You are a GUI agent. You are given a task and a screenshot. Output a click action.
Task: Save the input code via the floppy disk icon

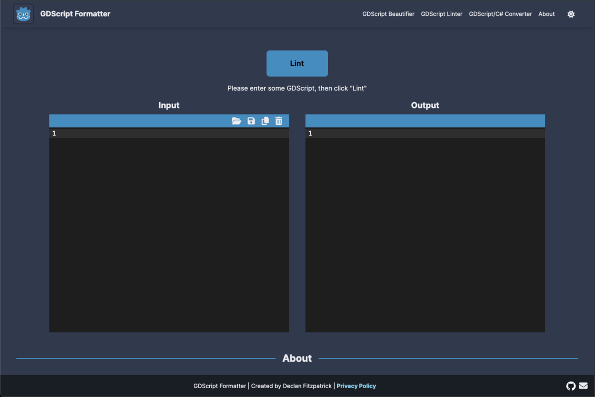(x=251, y=120)
